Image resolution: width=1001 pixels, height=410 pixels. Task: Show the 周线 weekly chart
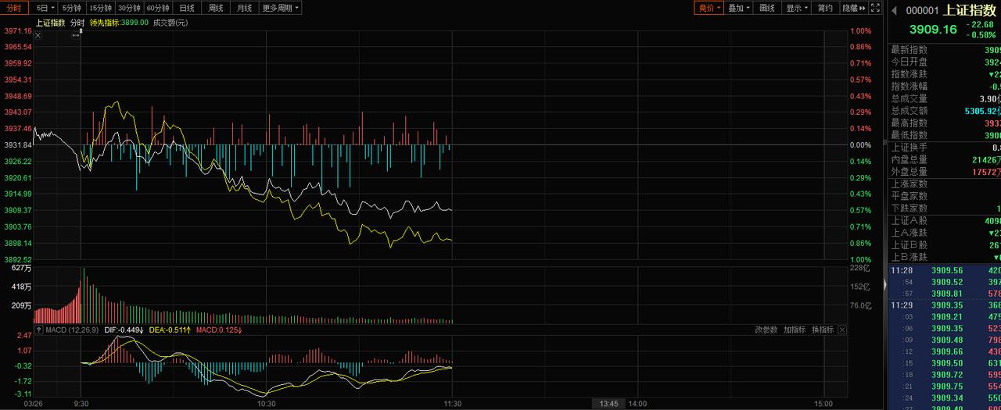pos(216,8)
